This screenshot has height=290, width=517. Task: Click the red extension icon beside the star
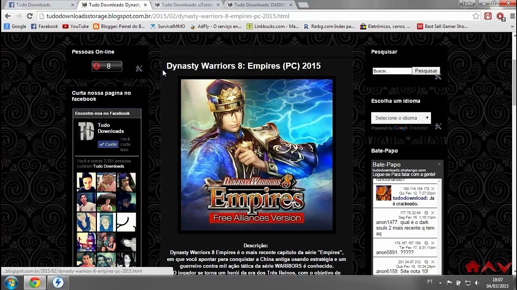488,16
